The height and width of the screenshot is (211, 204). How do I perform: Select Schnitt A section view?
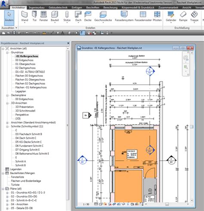[x=21, y=161]
